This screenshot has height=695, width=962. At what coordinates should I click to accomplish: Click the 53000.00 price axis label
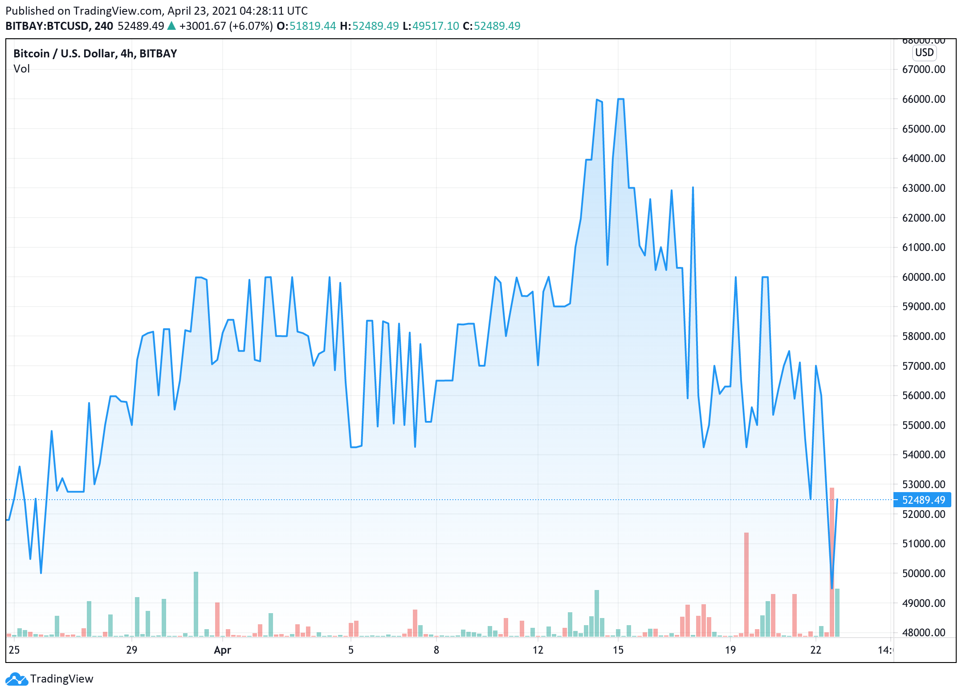pos(924,484)
